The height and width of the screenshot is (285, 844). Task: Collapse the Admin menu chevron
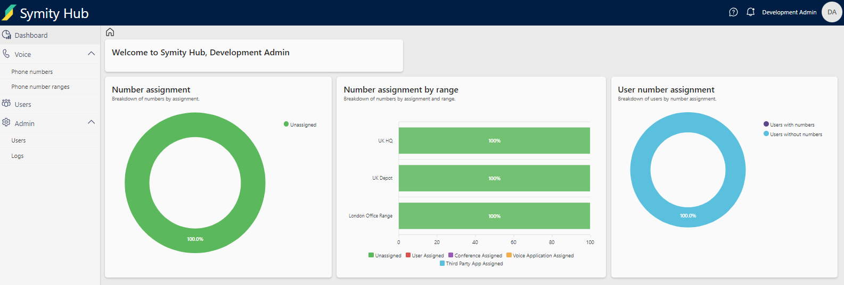[x=91, y=122]
